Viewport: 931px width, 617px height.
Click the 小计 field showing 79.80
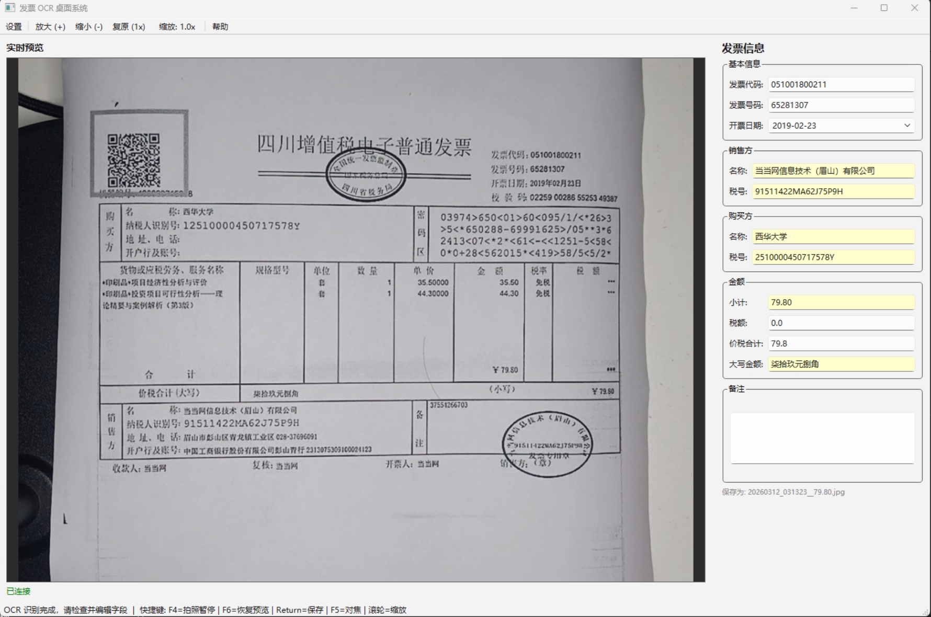point(841,302)
